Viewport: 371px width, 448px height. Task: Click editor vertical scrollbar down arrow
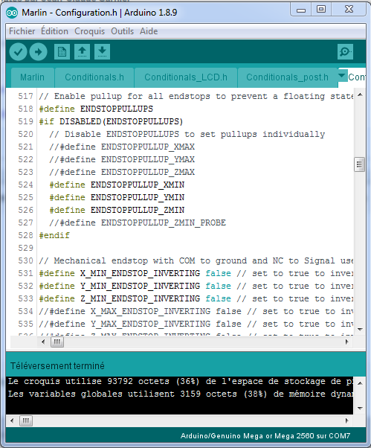pos(360,330)
